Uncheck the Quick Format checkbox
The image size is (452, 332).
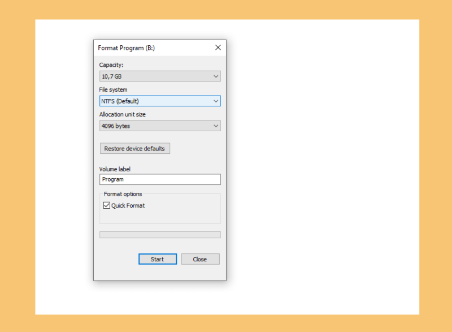click(x=107, y=205)
